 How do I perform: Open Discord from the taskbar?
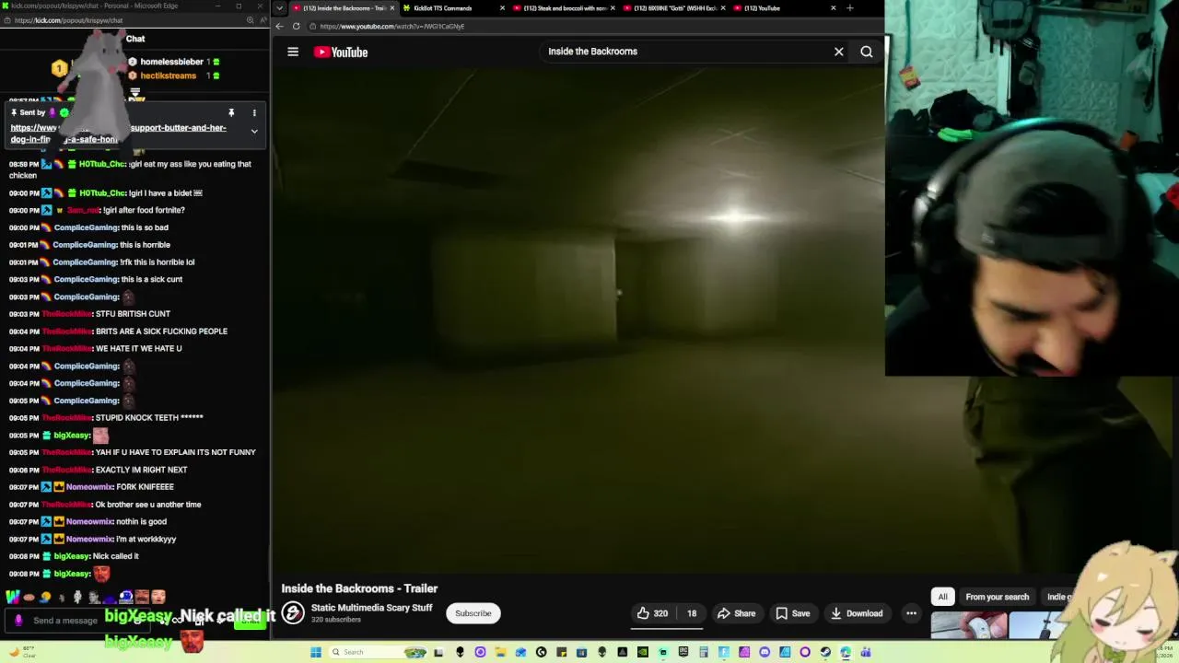[765, 652]
